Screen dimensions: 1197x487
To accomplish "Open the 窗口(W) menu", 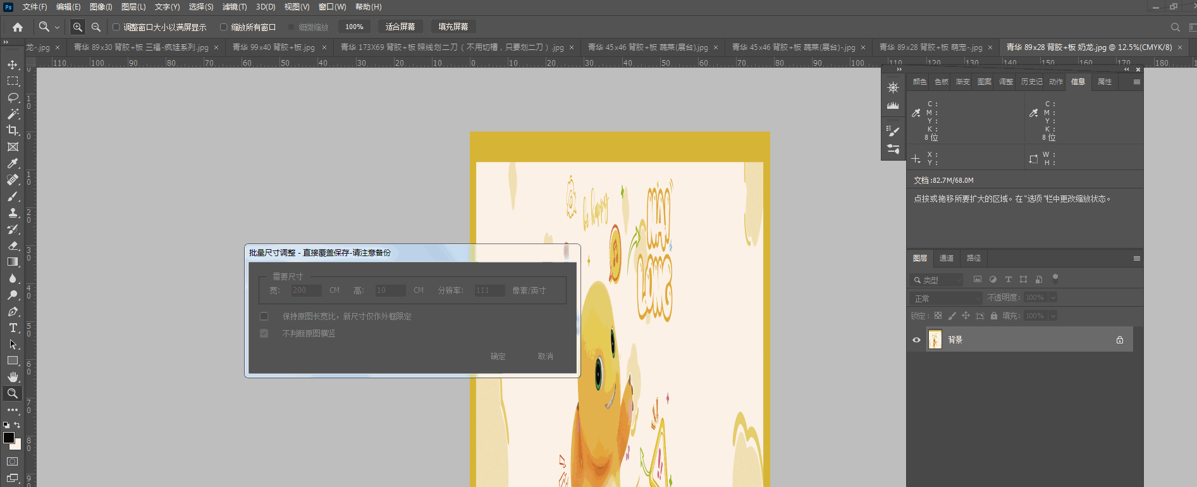I will tap(332, 7).
